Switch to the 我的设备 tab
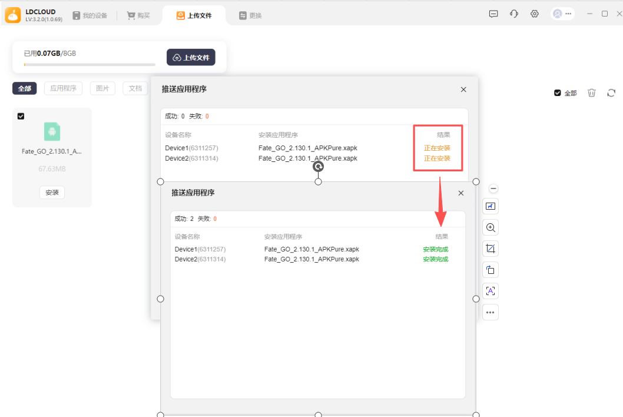 pyautogui.click(x=90, y=16)
